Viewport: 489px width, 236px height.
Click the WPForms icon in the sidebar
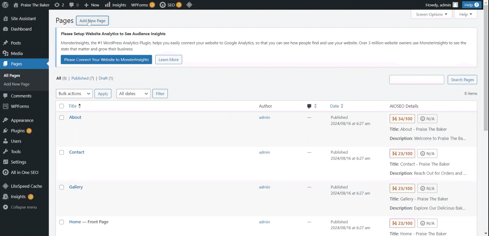pos(6,106)
